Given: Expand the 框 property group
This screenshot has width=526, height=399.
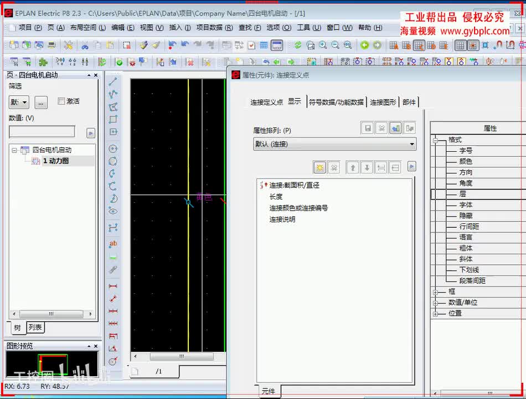Looking at the screenshot, I should (435, 292).
